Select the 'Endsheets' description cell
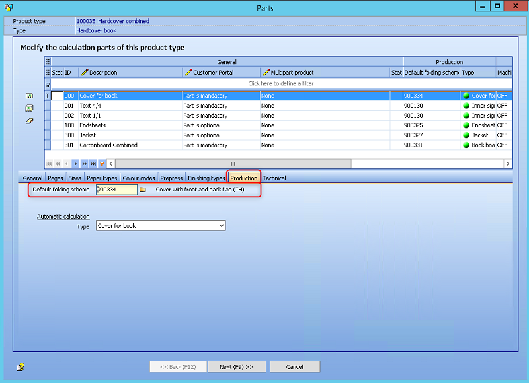529x383 pixels. (x=130, y=125)
